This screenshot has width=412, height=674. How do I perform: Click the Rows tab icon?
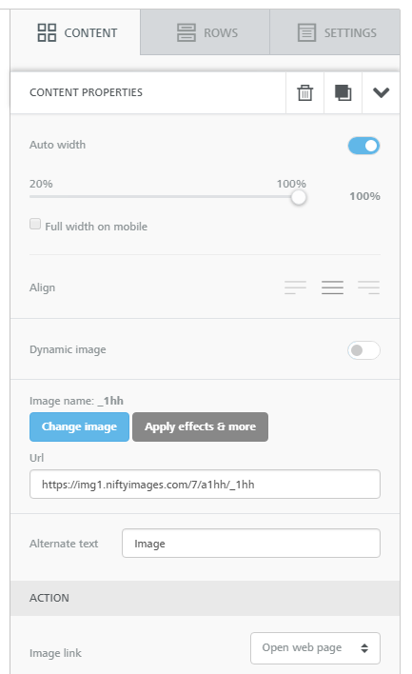(x=186, y=32)
